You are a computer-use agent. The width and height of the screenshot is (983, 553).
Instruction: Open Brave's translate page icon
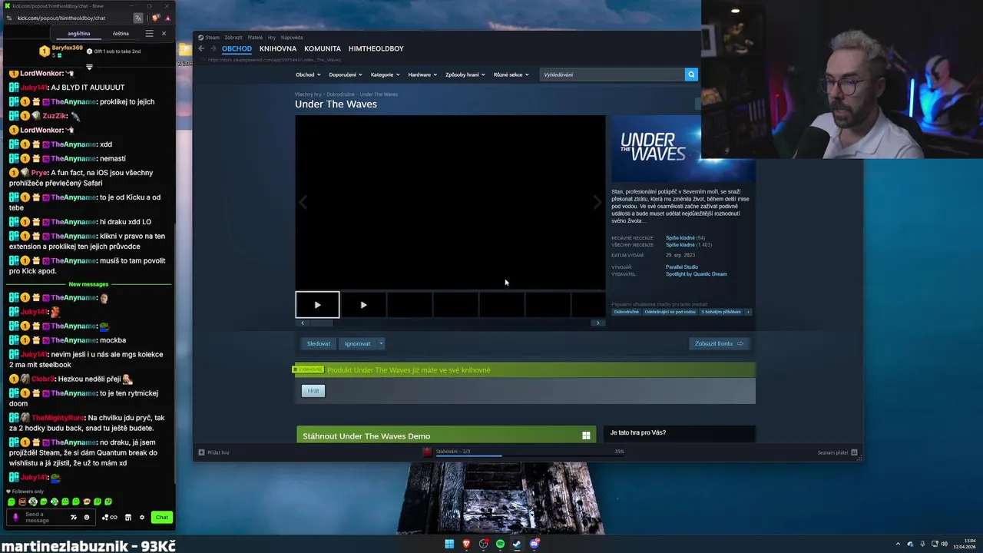138,18
